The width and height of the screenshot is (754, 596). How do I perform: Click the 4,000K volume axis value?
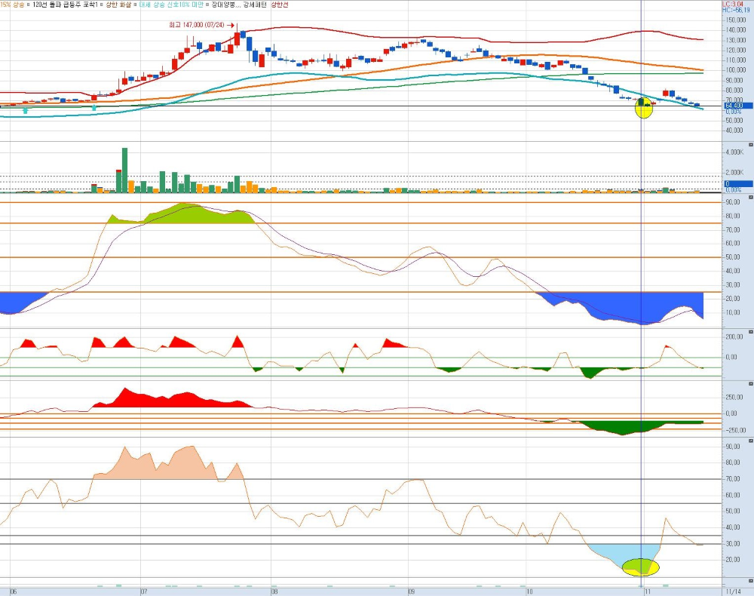[x=734, y=152]
